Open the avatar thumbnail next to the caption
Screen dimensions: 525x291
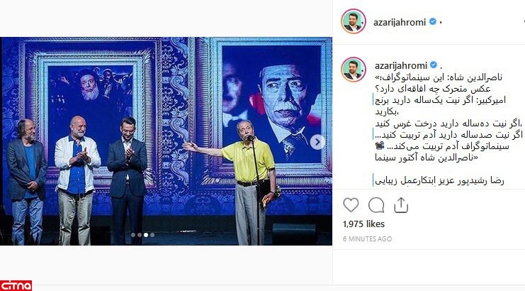pyautogui.click(x=354, y=70)
